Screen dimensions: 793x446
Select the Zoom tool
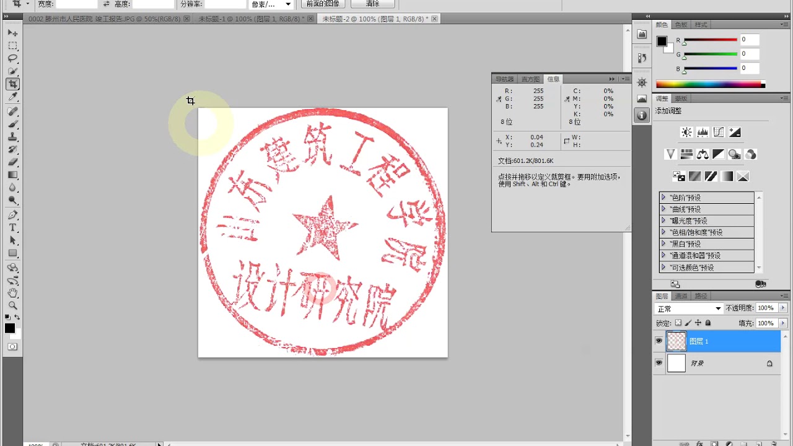pyautogui.click(x=12, y=305)
